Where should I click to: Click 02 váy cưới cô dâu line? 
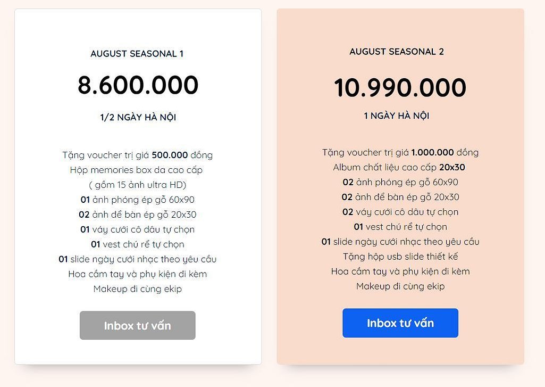pos(400,212)
